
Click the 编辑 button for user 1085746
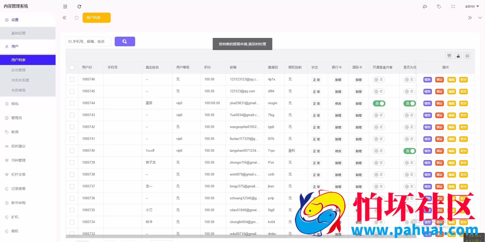(x=452, y=80)
